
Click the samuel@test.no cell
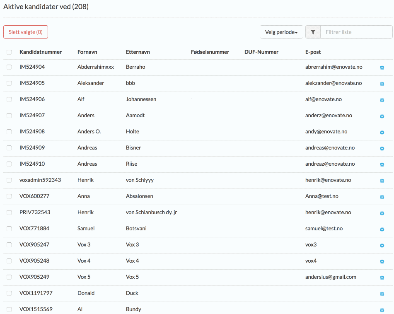(x=324, y=228)
